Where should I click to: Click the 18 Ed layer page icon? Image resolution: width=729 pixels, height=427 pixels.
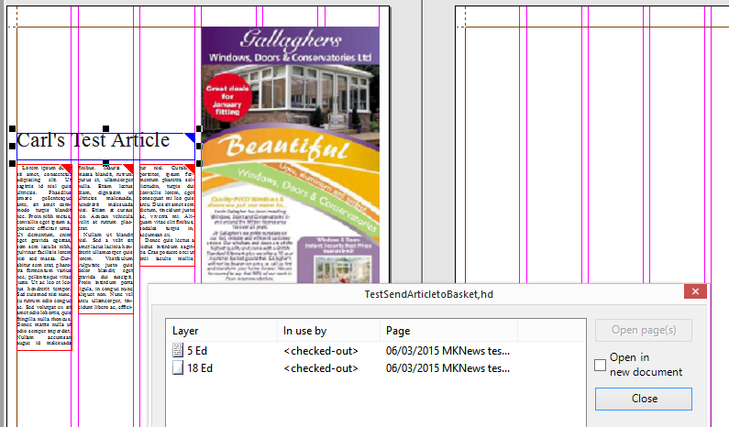(178, 368)
